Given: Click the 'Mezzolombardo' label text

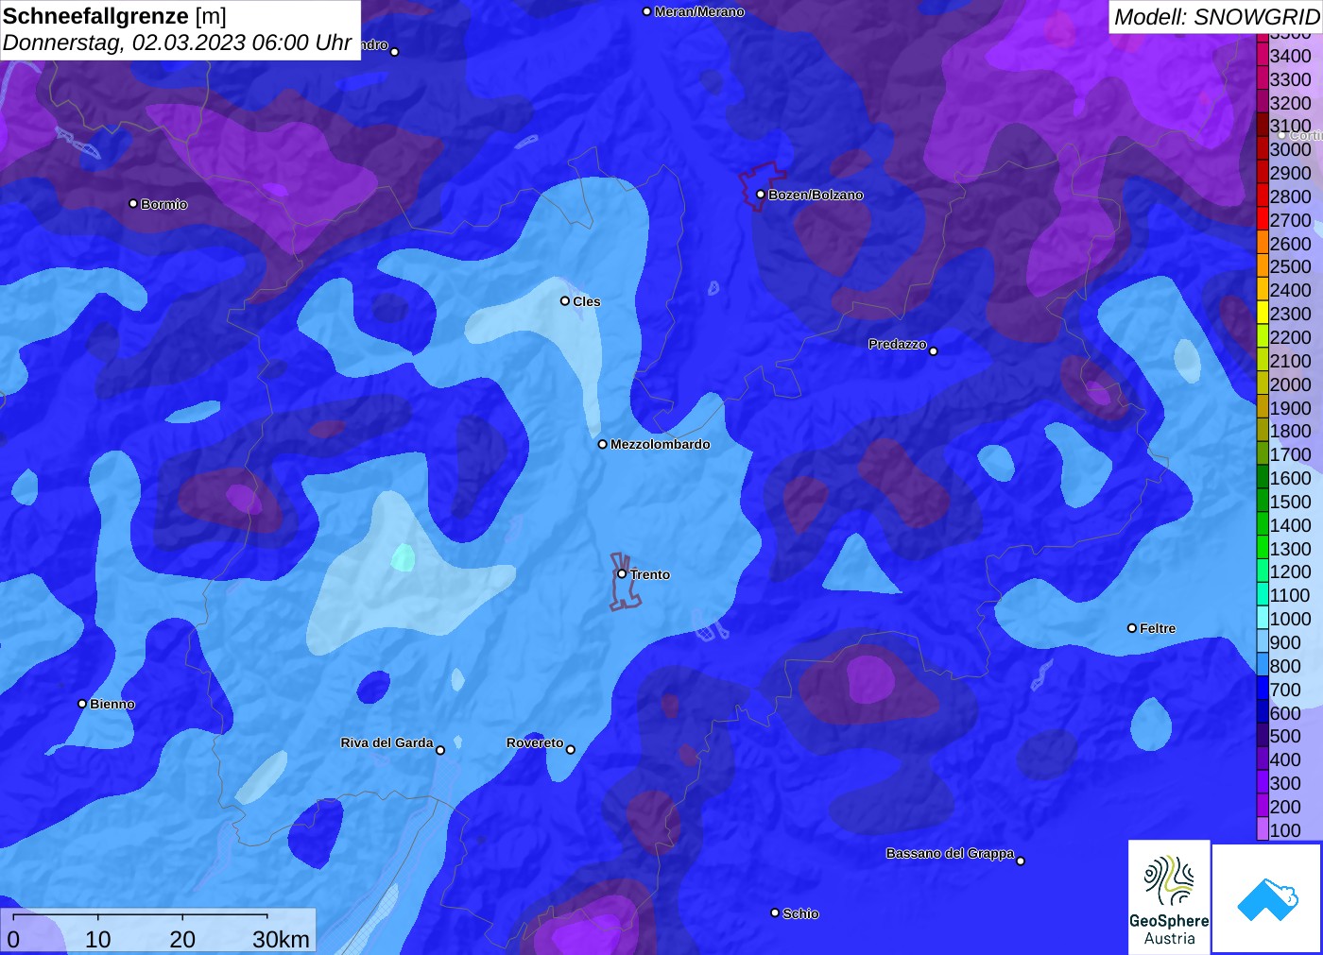Looking at the screenshot, I should (x=661, y=444).
